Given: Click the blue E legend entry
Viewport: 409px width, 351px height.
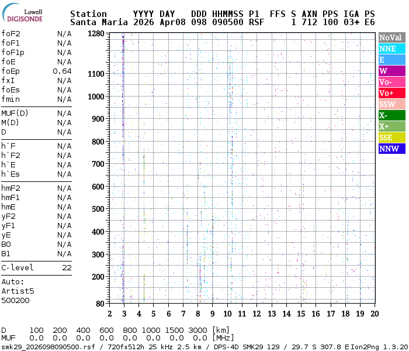Looking at the screenshot, I should [391, 60].
